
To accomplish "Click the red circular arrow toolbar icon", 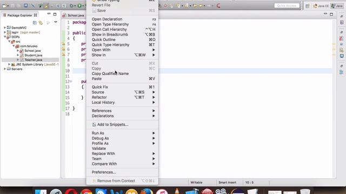I will 218,6.
